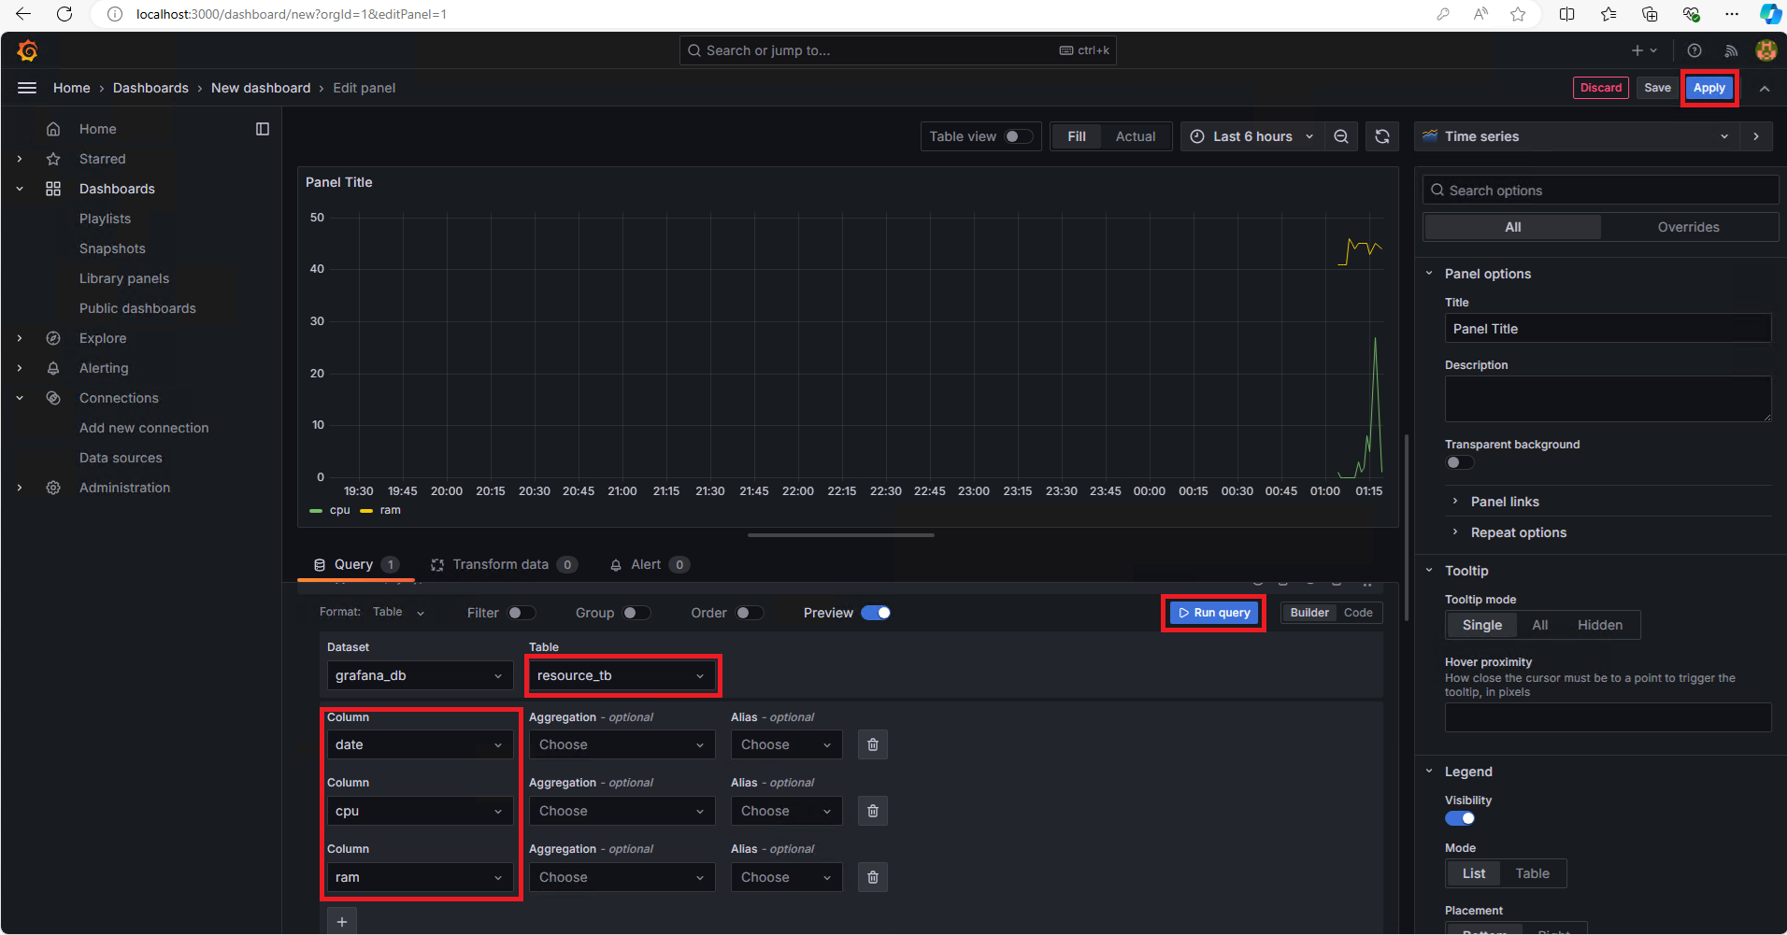The width and height of the screenshot is (1787, 935).
Task: Open Aggregation dropdown for cpu column
Action: click(x=622, y=811)
